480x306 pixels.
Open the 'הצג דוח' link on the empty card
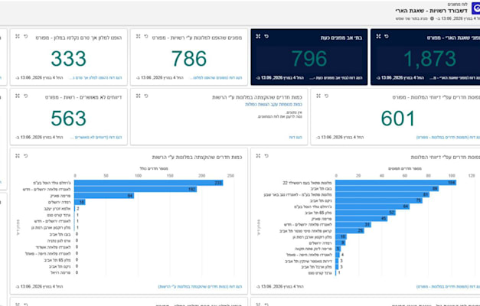(296, 138)
